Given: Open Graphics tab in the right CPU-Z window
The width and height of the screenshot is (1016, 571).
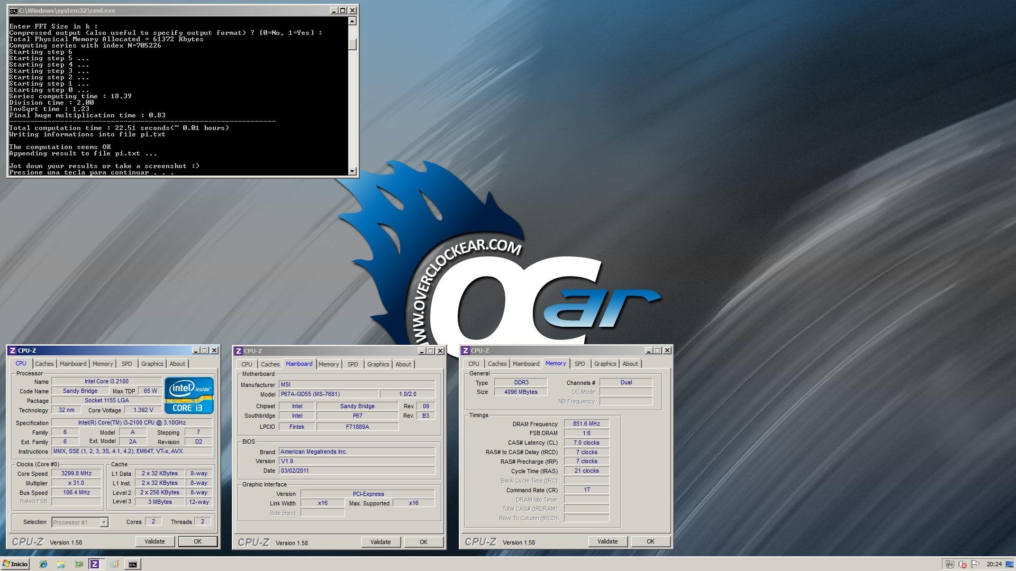Looking at the screenshot, I should 605,364.
